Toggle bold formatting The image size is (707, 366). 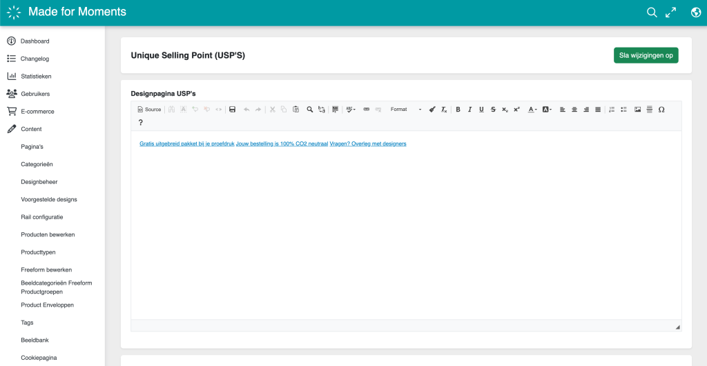coord(458,110)
